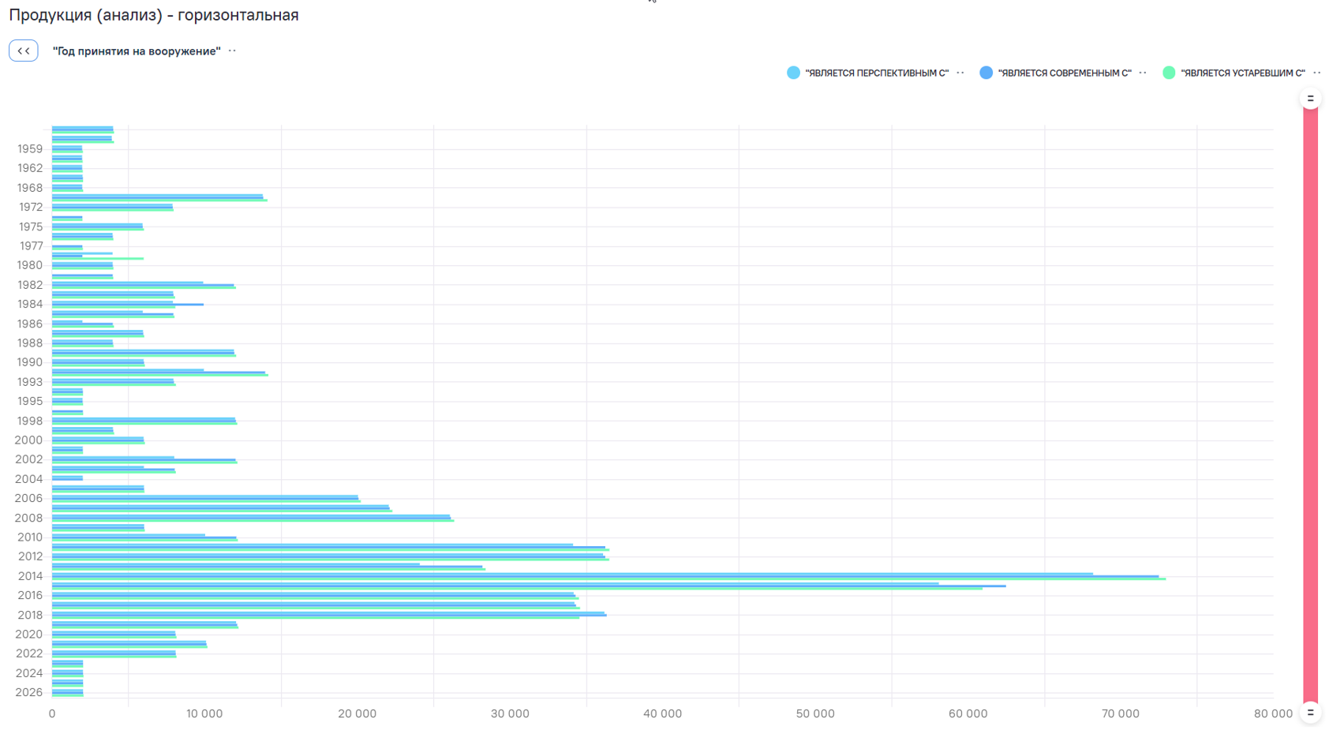Open options dots beside "Год принятия на вооружение"
This screenshot has width=1329, height=734.
[x=232, y=51]
